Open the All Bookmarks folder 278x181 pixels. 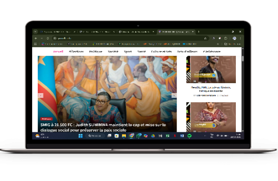(233, 44)
